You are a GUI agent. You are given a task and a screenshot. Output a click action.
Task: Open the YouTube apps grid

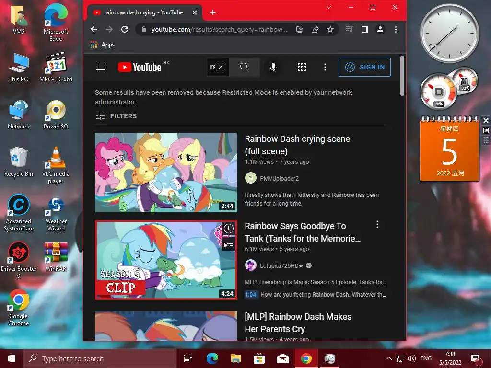[x=302, y=67]
